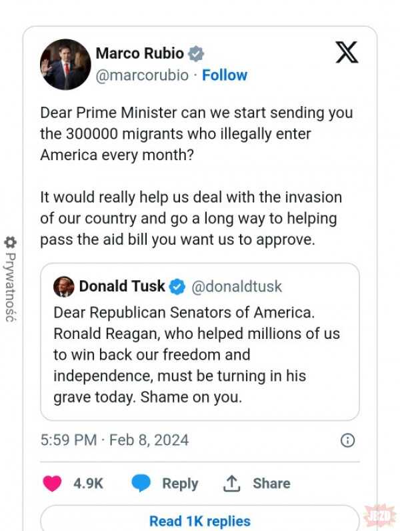Click Marco Rubio's verified badge
This screenshot has width=400, height=531.
pyautogui.click(x=195, y=53)
